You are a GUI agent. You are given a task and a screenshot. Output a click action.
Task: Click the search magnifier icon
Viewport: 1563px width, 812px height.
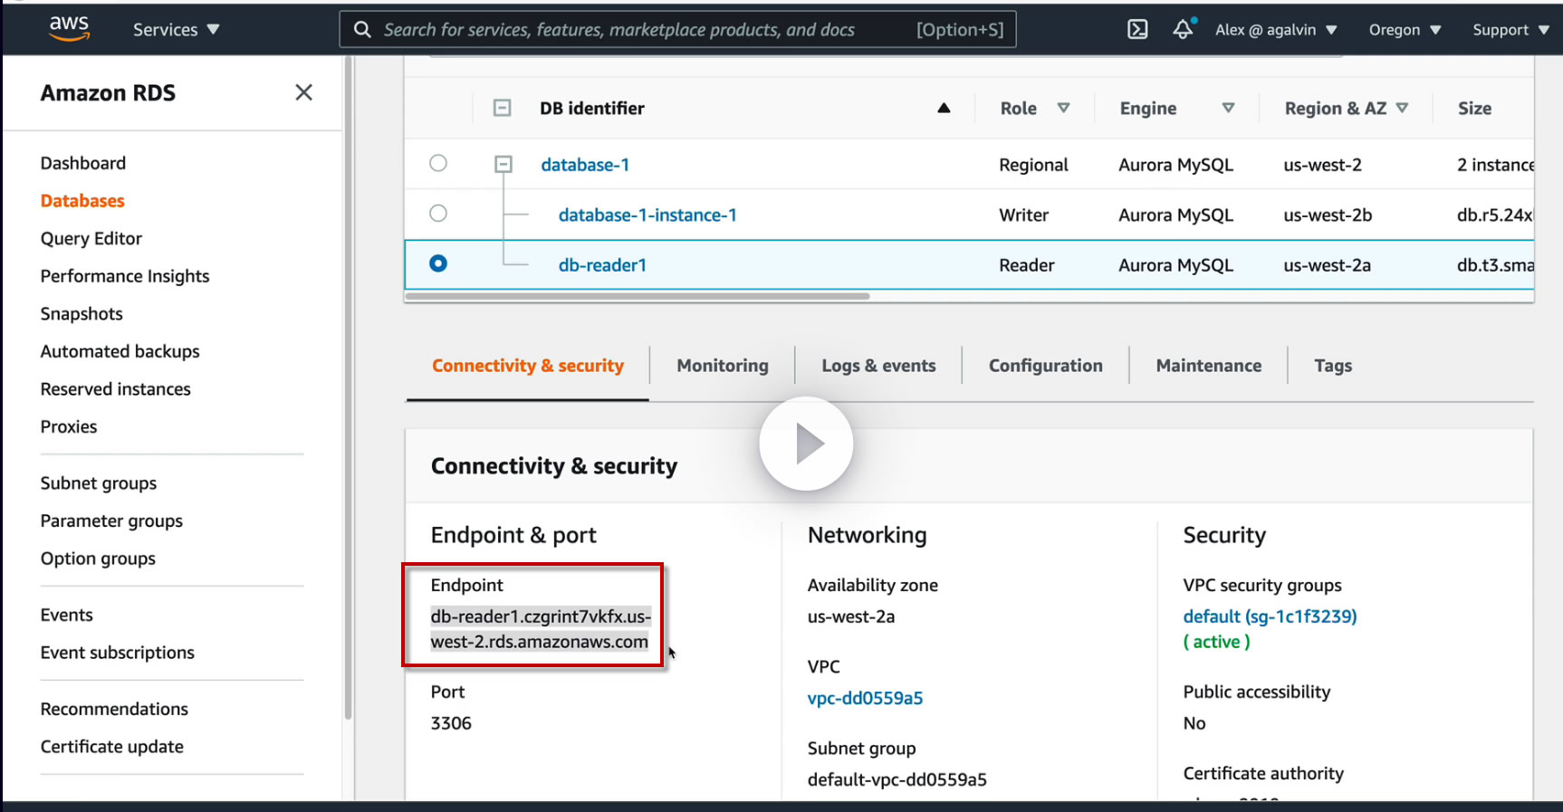pyautogui.click(x=362, y=29)
